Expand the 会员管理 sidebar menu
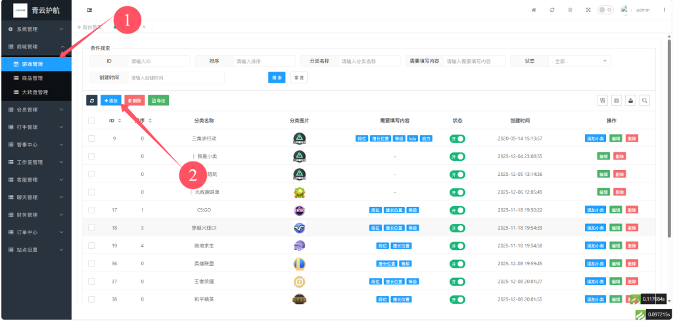The width and height of the screenshot is (673, 321). click(x=35, y=110)
